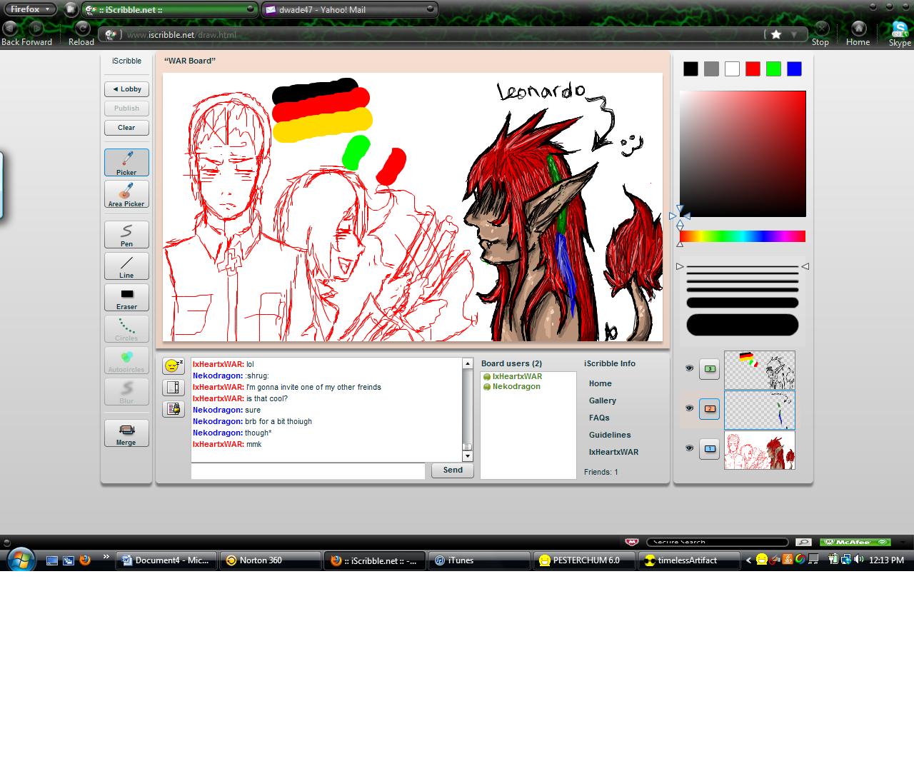The image size is (914, 771).
Task: Open Norton 360 from taskbar
Action: click(x=269, y=560)
